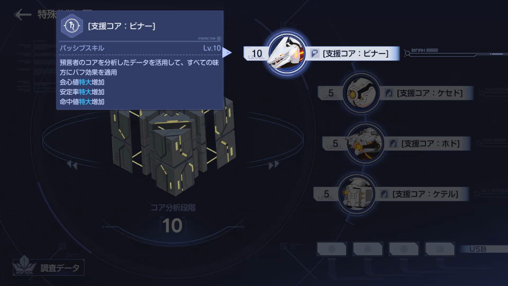Click the first USB slot
Viewport: 508px width, 286px height.
tap(332, 249)
